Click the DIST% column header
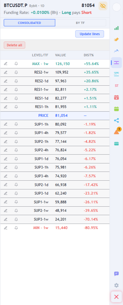This screenshot has height=305, width=123. click(89, 55)
